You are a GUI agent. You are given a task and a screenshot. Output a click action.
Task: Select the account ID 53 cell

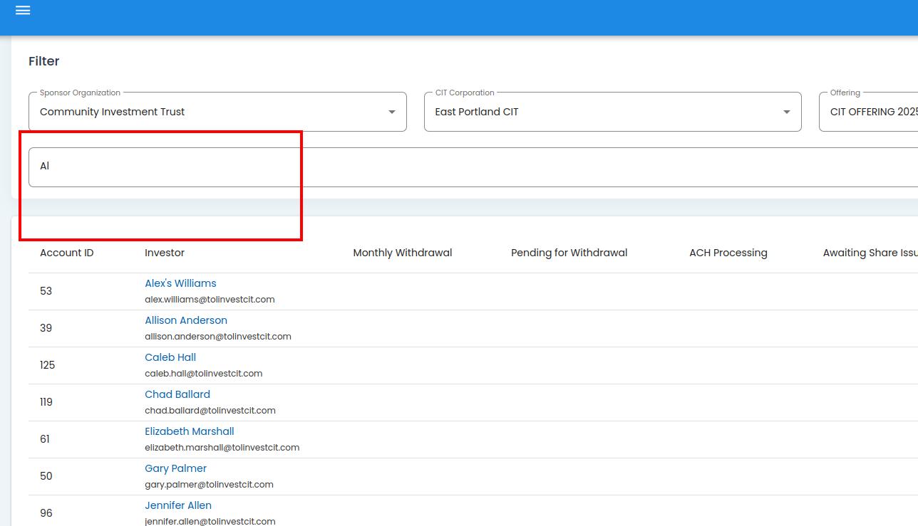pos(46,291)
